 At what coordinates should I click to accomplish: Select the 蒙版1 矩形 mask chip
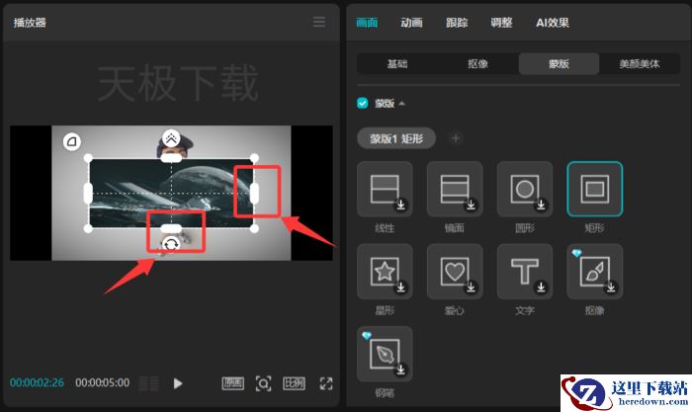[396, 138]
